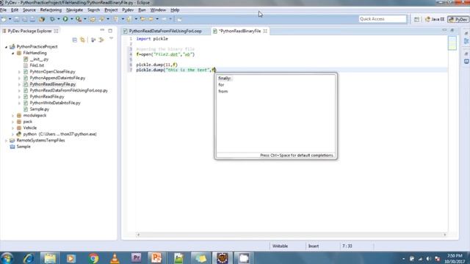This screenshot has width=470, height=264.
Task: Minimize the PyDev Package Explorer view
Action: click(102, 31)
